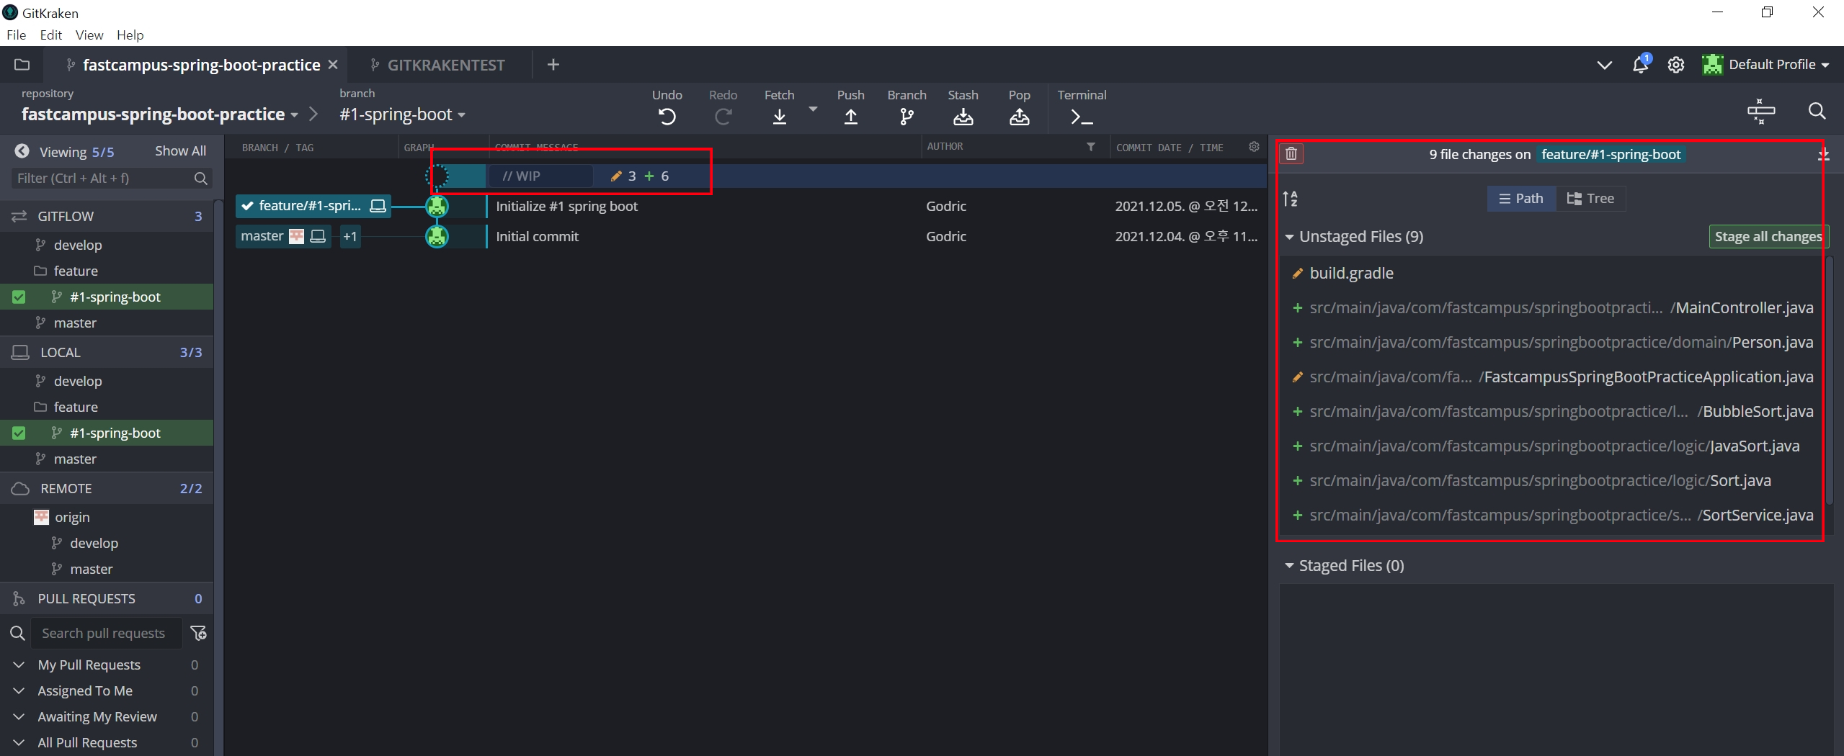Open the Default Profile dropdown
The image size is (1844, 756).
pyautogui.click(x=1765, y=65)
